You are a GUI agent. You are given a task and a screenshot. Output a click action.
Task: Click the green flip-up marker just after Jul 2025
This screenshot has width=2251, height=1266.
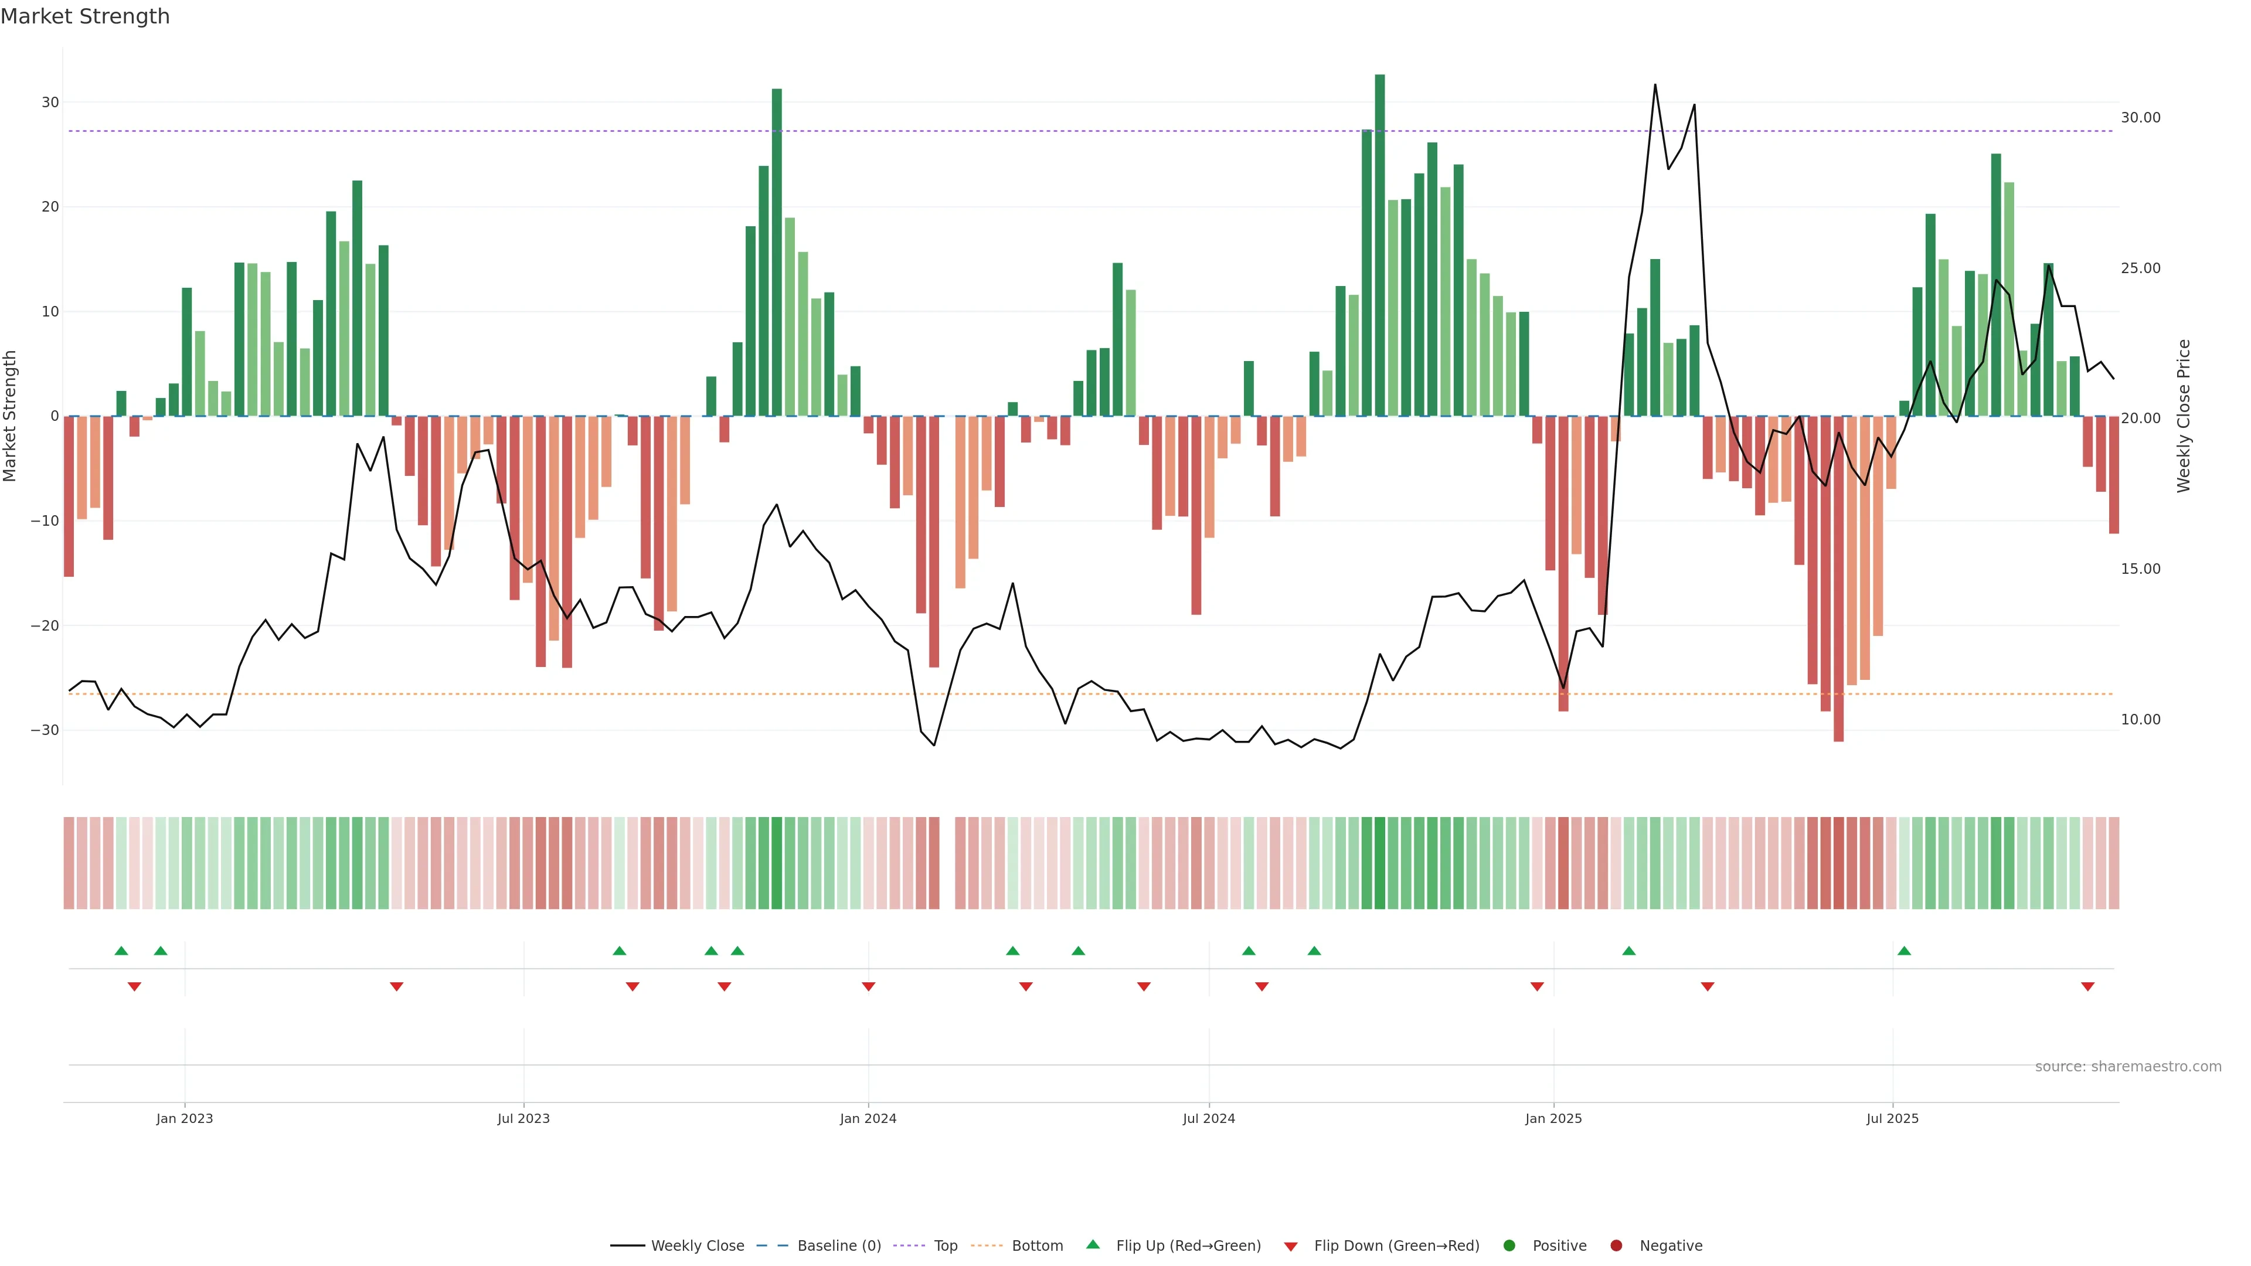pos(1904,951)
